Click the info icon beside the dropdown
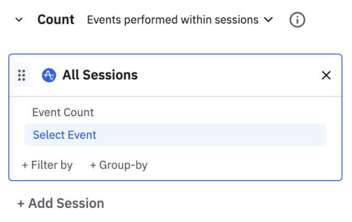 coord(297,20)
